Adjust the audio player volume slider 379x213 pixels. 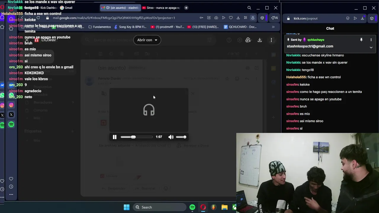click(x=181, y=137)
